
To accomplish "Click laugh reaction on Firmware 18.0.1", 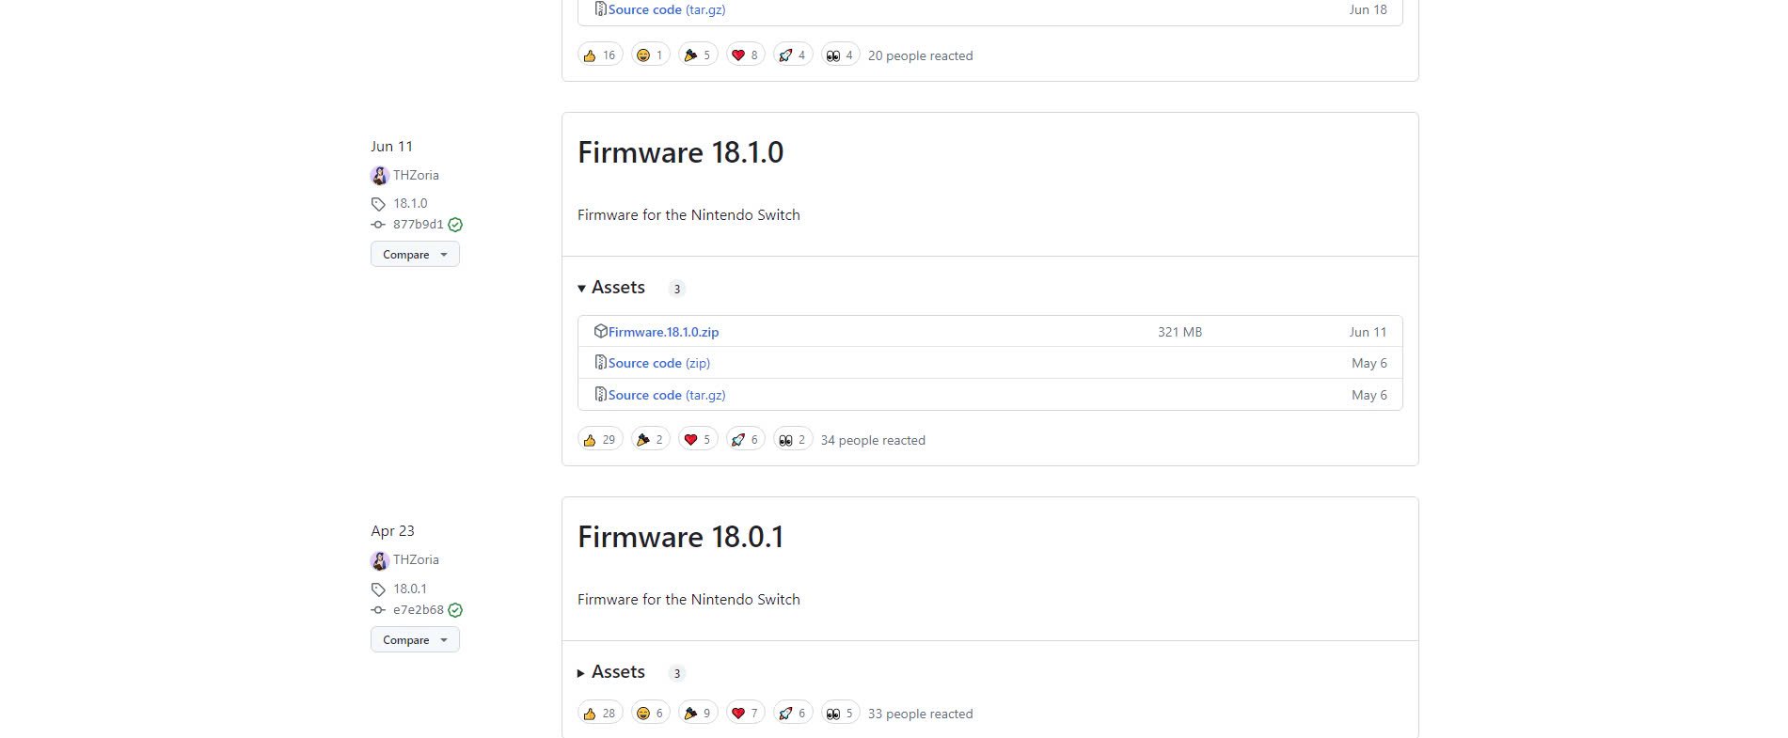I will pyautogui.click(x=650, y=713).
